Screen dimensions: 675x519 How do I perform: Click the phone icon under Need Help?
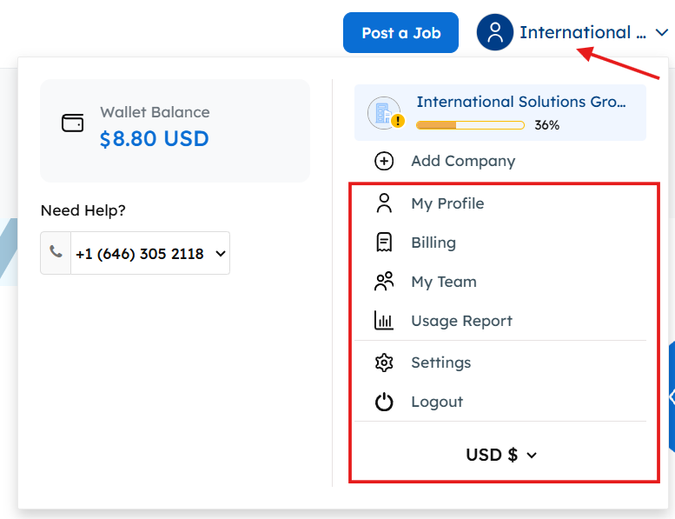[x=56, y=252]
